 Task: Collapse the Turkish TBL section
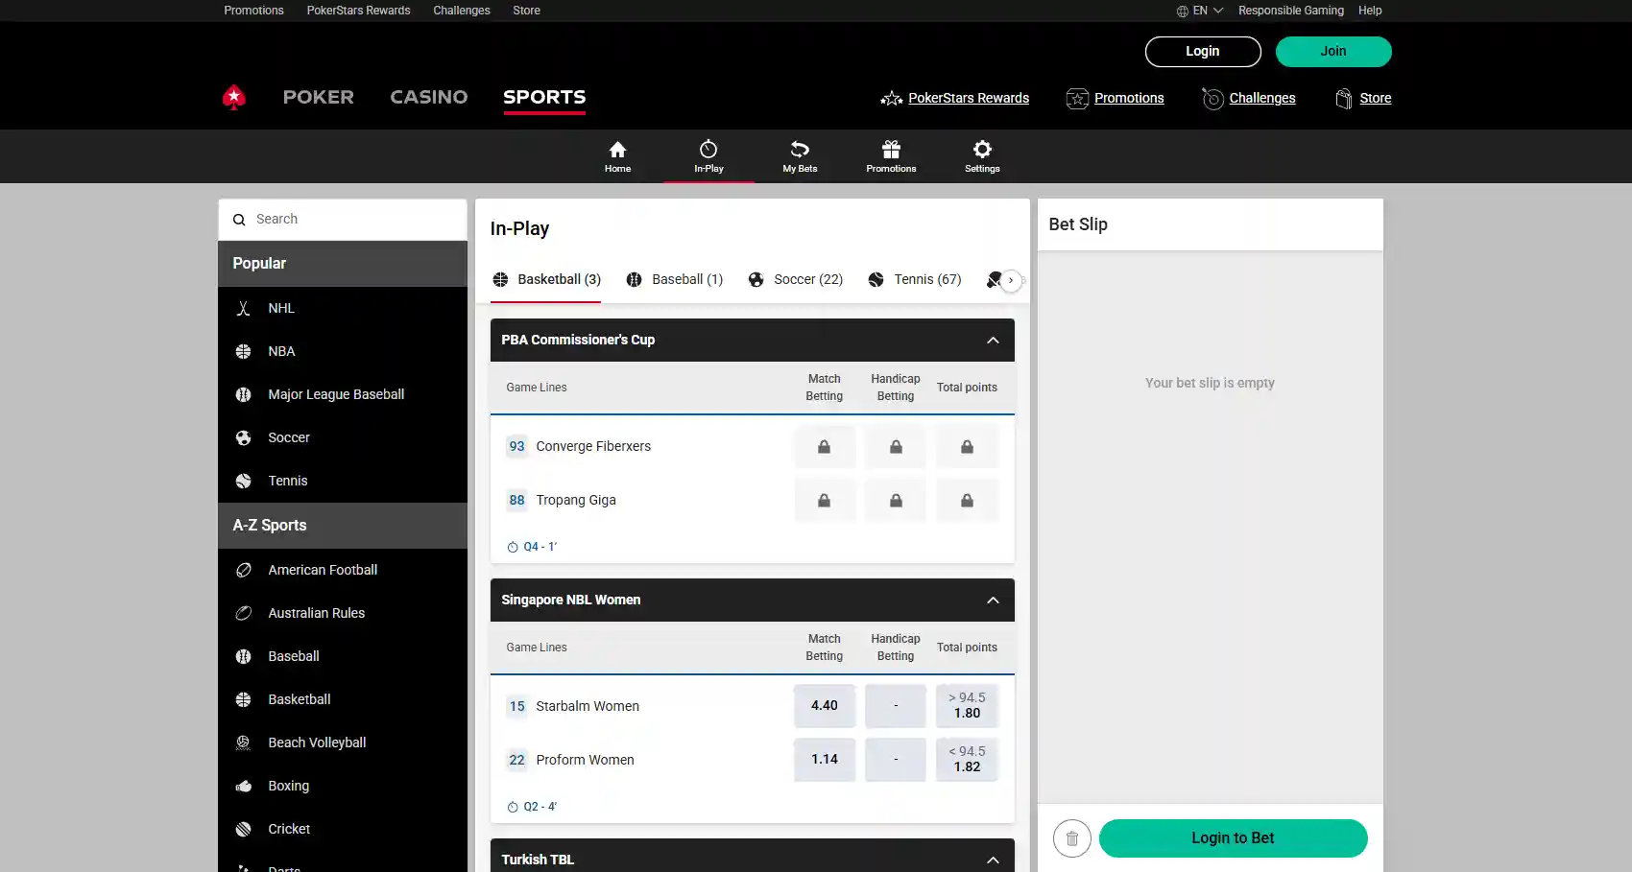(993, 860)
